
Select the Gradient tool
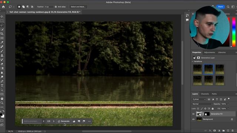pyautogui.click(x=2, y=68)
